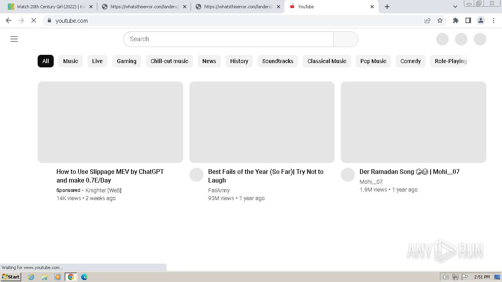Image resolution: width=502 pixels, height=282 pixels.
Task: Switch to the second whatsthiserror.com tab
Action: (238, 7)
